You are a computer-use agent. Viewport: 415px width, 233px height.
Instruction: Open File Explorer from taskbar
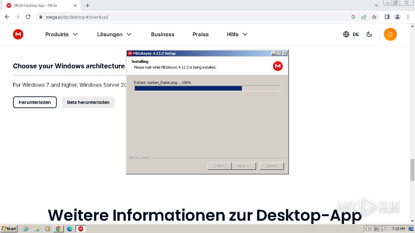click(37, 229)
